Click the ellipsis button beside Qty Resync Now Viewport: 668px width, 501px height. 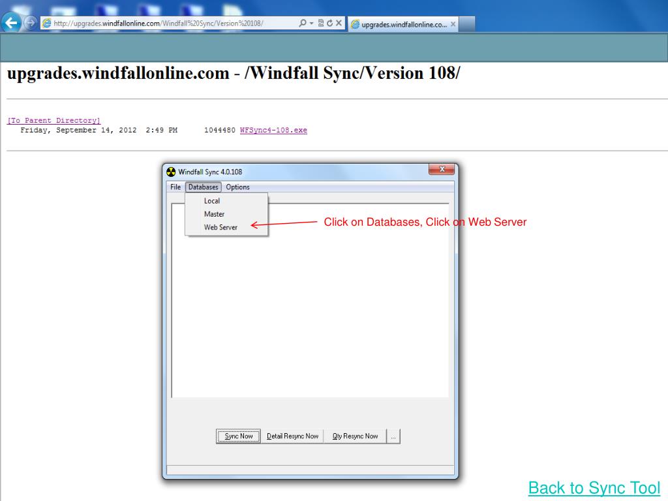[393, 436]
